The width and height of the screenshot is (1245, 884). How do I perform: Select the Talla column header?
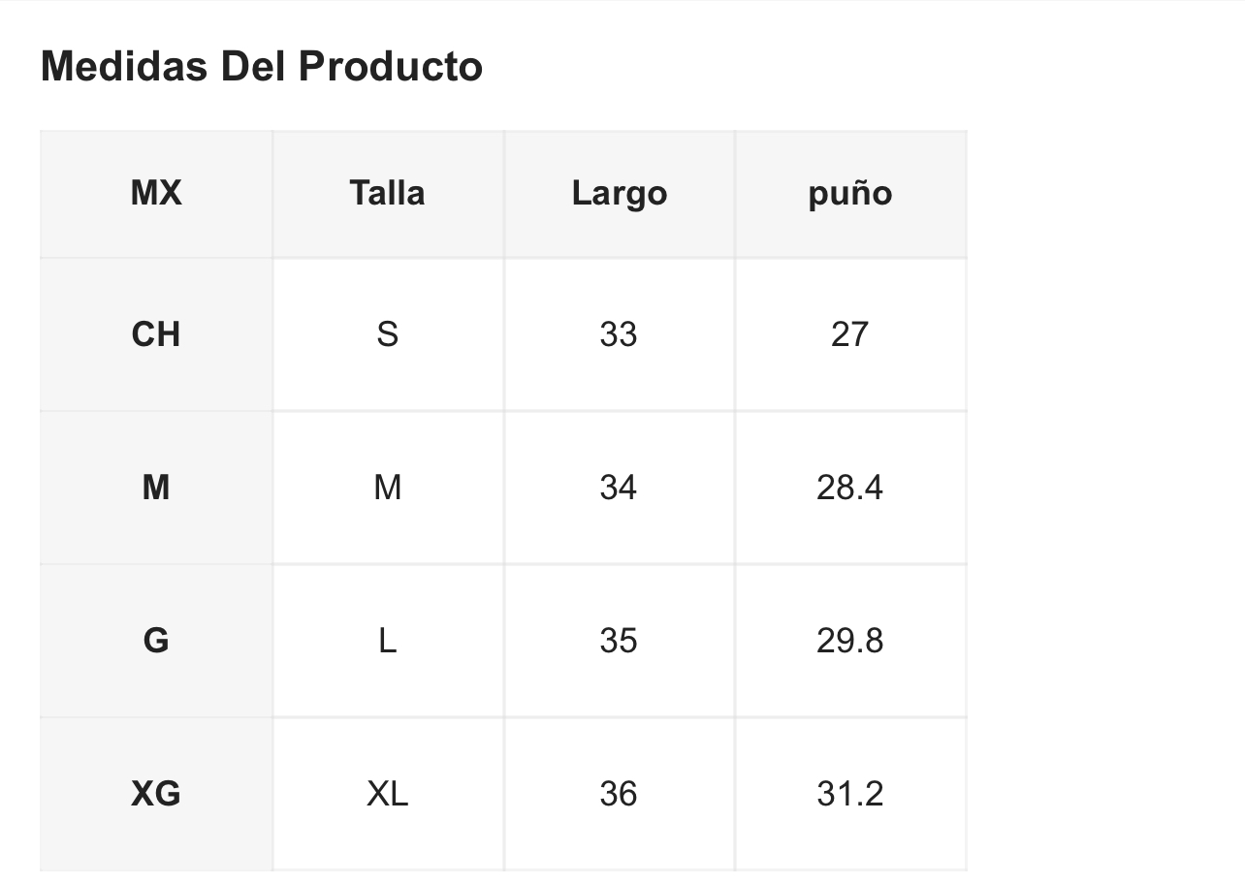tap(387, 193)
